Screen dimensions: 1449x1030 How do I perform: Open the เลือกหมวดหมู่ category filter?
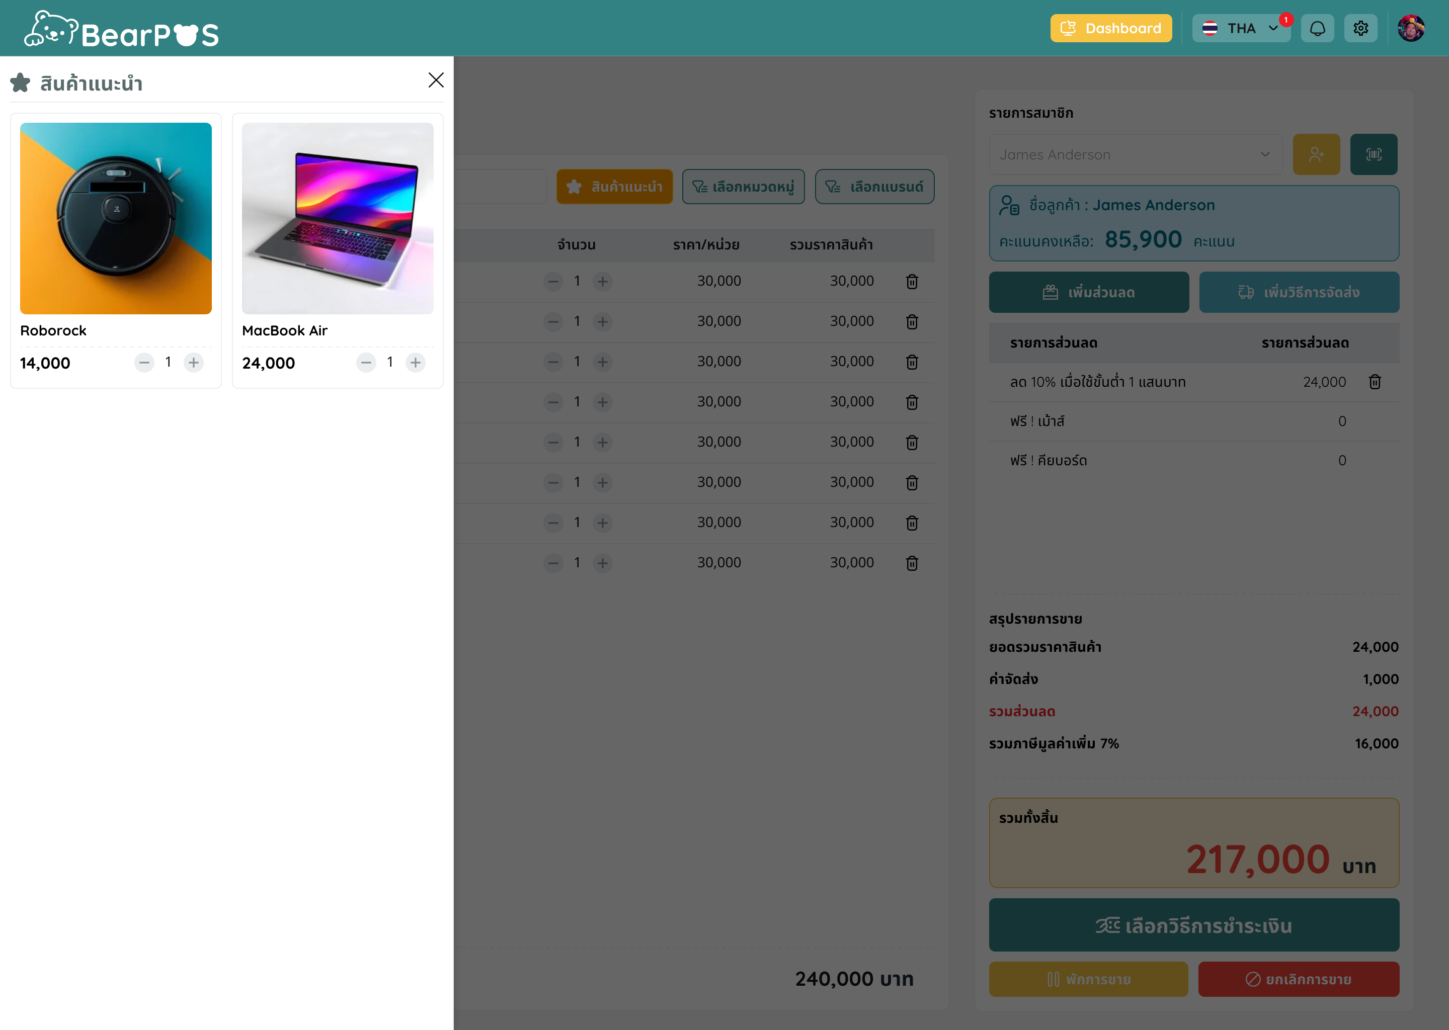[744, 187]
